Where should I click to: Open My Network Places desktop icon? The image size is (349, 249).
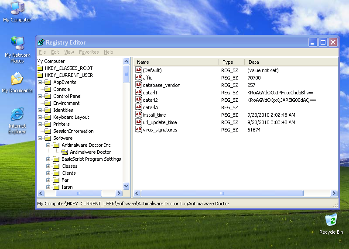pyautogui.click(x=17, y=50)
